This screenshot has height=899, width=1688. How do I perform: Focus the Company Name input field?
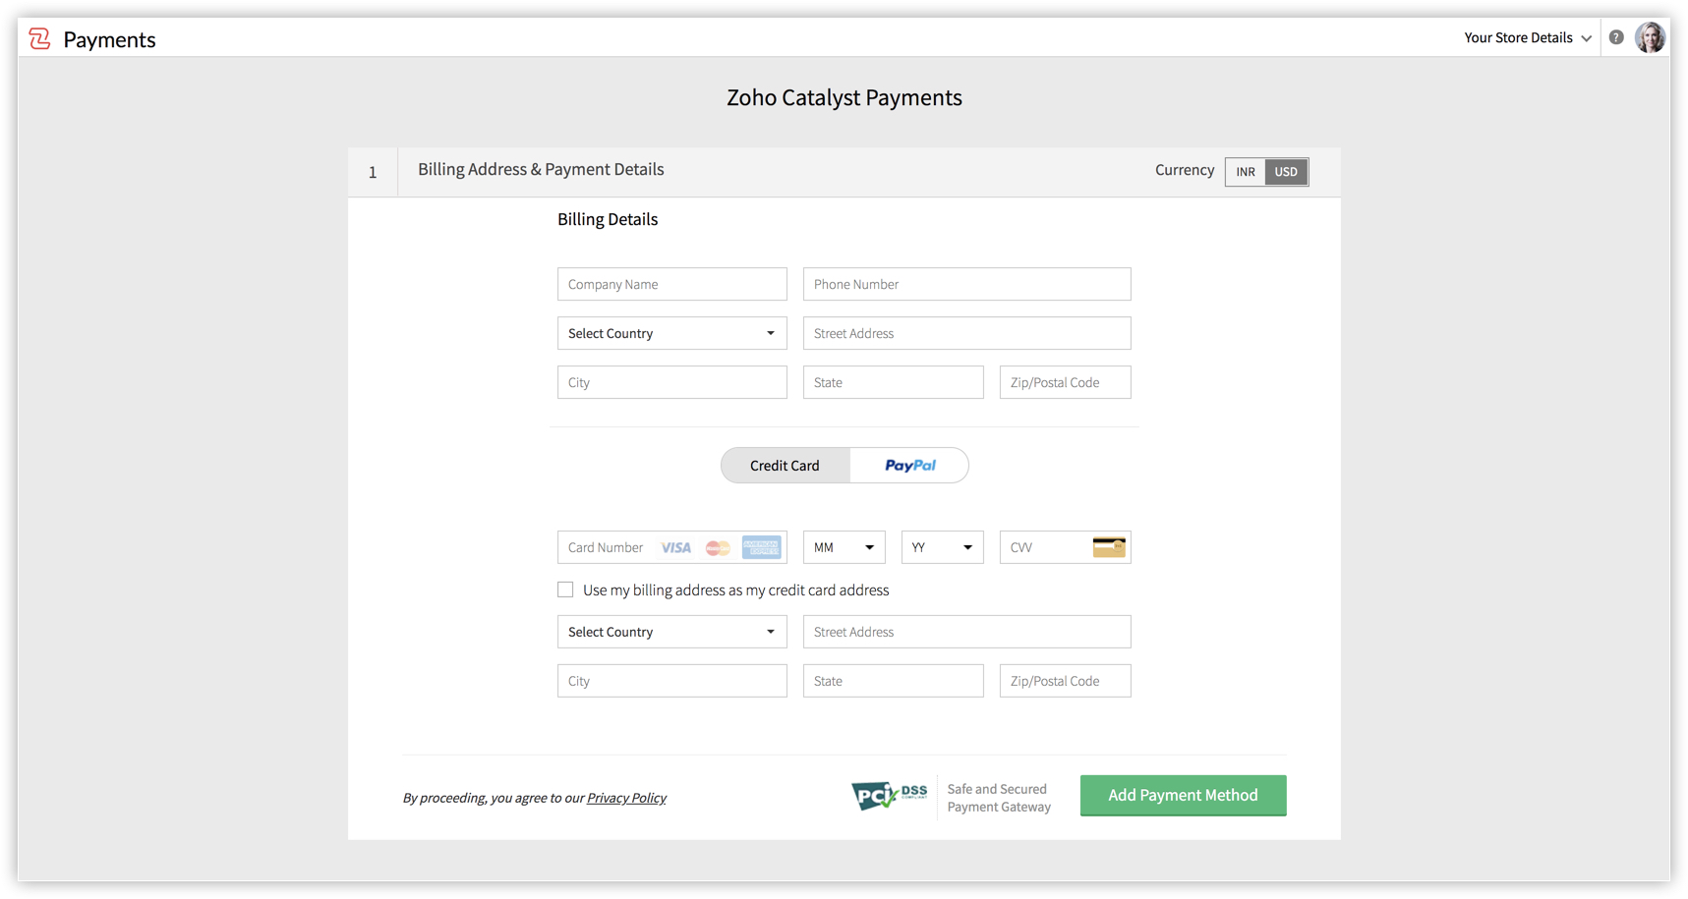click(x=671, y=284)
